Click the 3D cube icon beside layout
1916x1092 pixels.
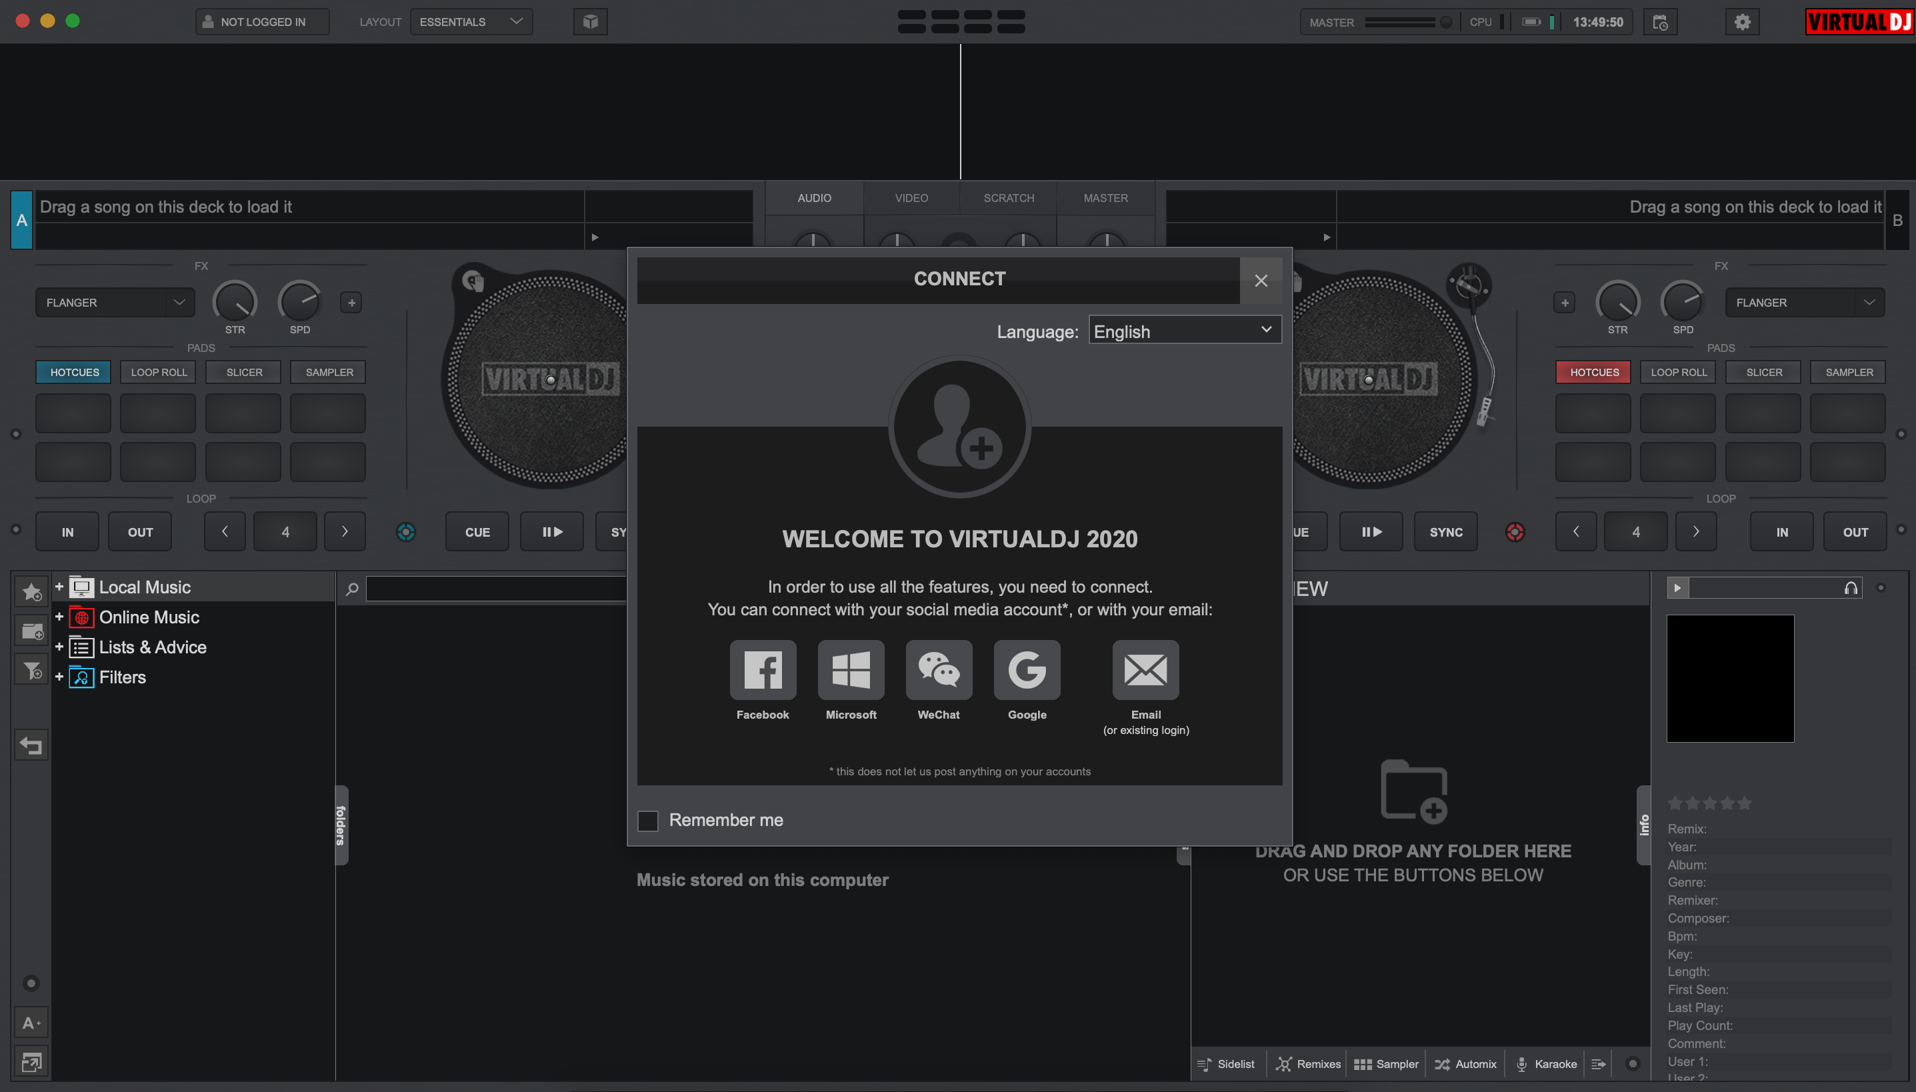590,22
